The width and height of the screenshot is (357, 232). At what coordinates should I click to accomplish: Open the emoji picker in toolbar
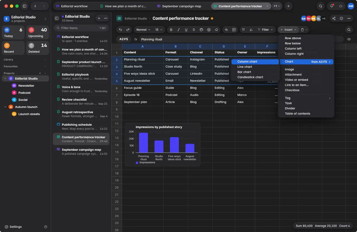click(209, 30)
